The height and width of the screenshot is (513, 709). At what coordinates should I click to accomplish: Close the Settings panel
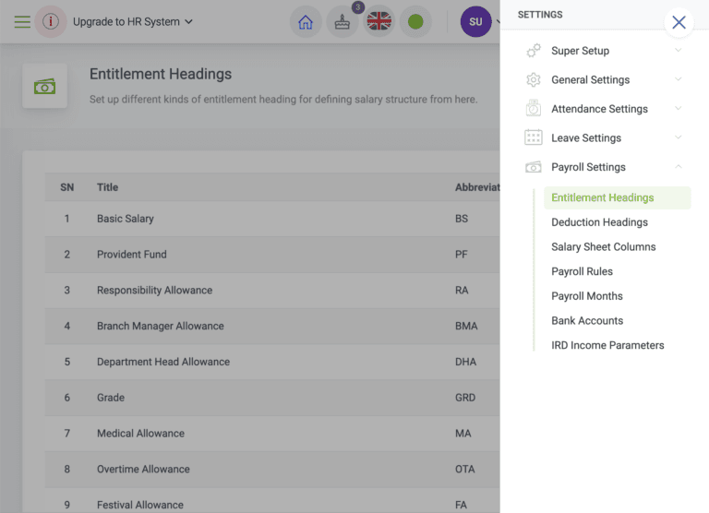point(679,22)
